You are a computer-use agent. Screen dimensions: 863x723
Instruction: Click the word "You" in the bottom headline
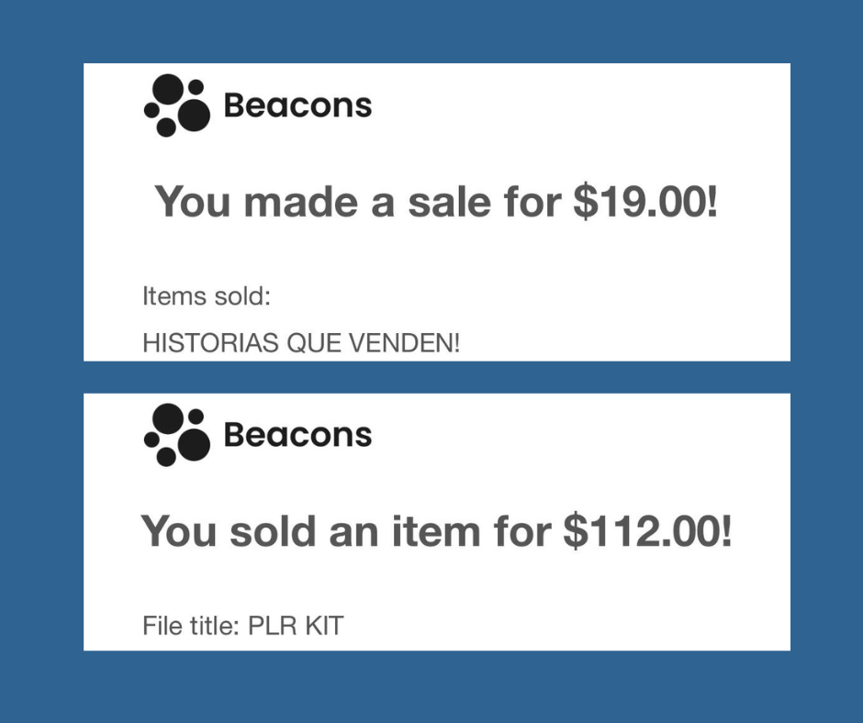tap(179, 532)
